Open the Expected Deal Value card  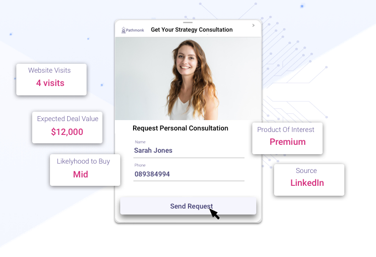(x=67, y=128)
